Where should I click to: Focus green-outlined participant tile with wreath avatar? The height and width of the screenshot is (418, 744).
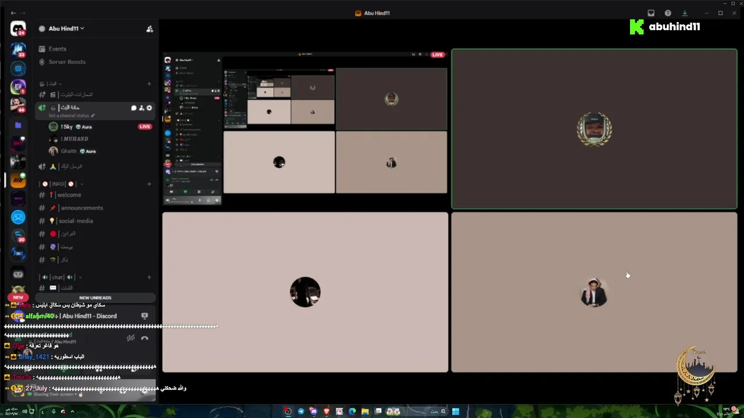[x=594, y=129]
